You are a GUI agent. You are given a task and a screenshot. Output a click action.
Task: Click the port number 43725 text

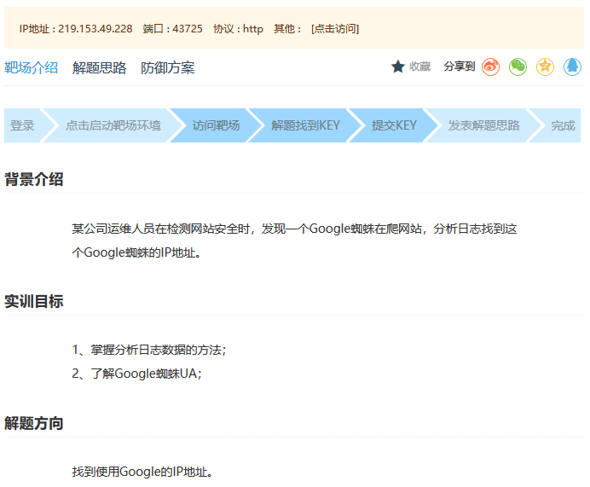click(x=188, y=29)
